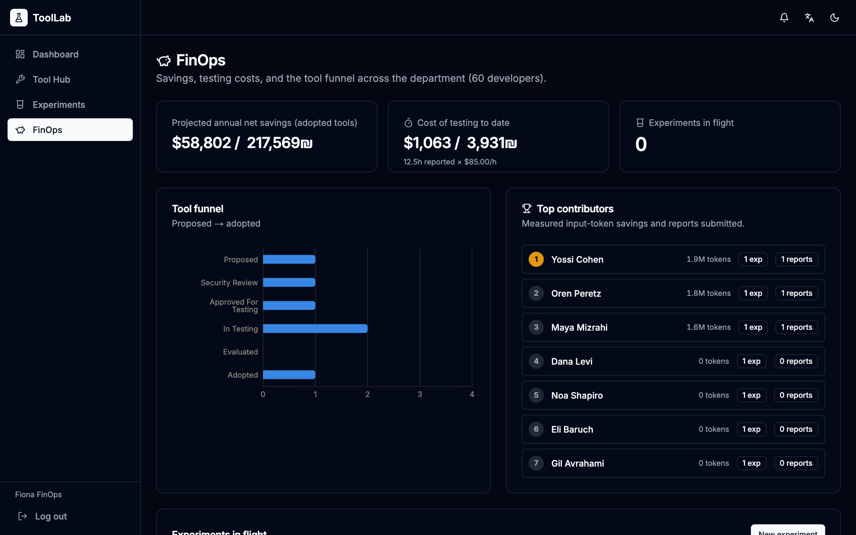Open the Tool Hub page
Image resolution: width=856 pixels, height=535 pixels.
point(70,79)
